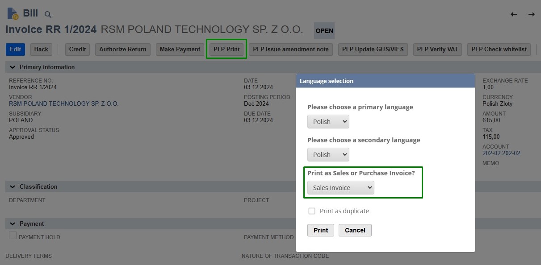Open the 202-02 account link
This screenshot has height=265, width=541.
pos(501,153)
